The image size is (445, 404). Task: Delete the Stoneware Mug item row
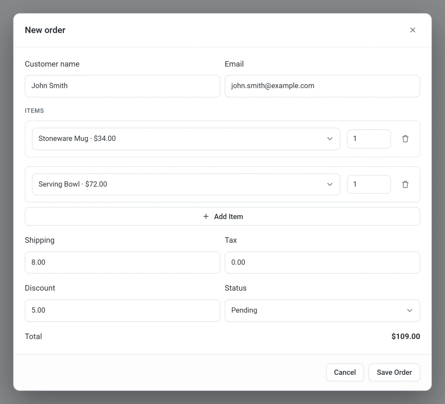pos(405,139)
